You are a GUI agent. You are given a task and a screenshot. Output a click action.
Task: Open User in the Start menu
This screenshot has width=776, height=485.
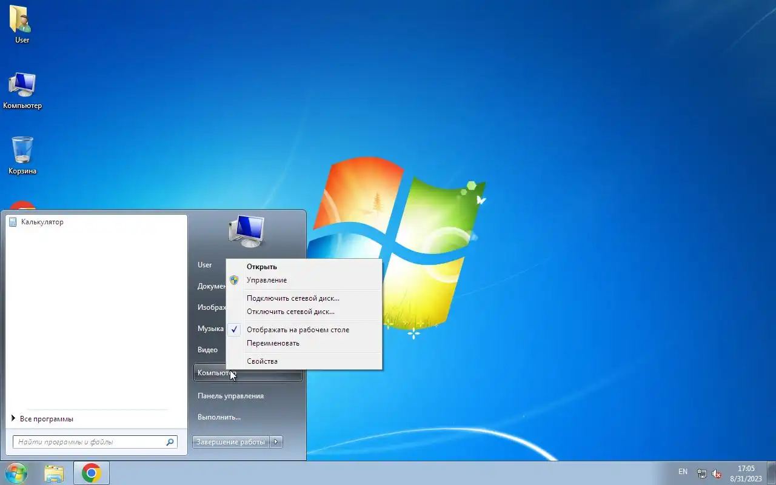pyautogui.click(x=205, y=265)
